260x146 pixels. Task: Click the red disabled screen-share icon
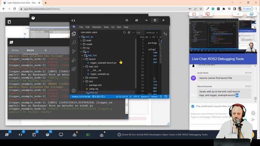tap(208, 14)
